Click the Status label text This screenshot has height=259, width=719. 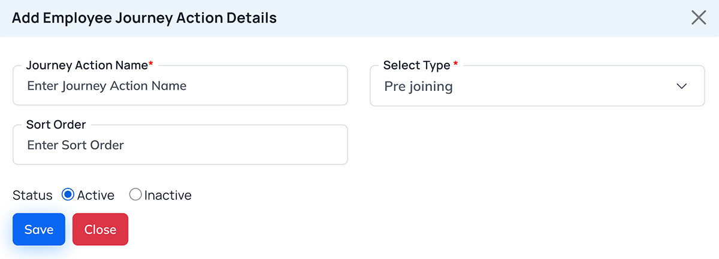pos(32,195)
